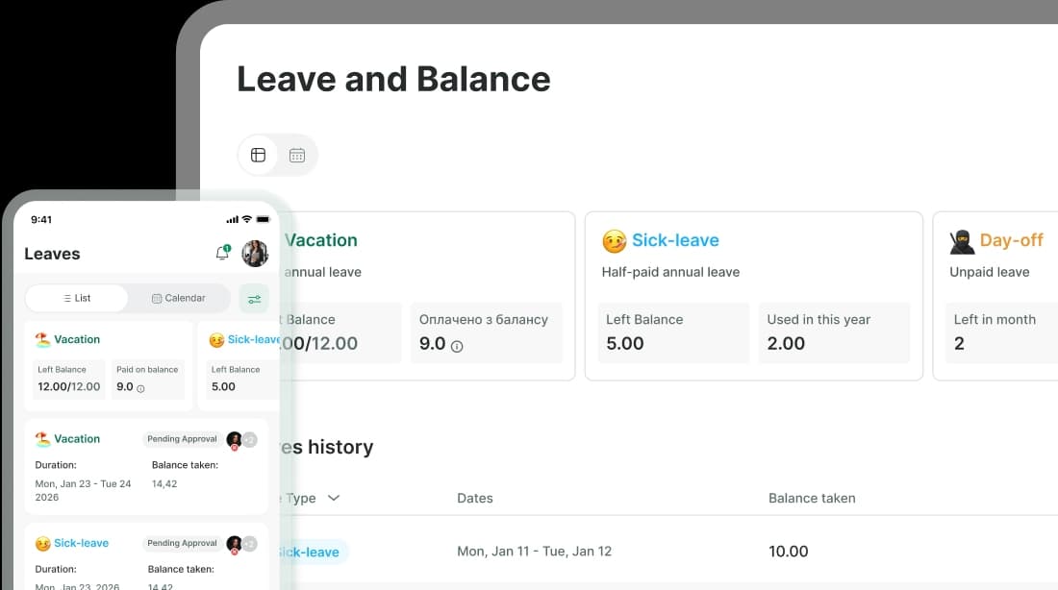Viewport: 1058px width, 590px height.
Task: Click the Day-off ninja icon
Action: coord(962,241)
